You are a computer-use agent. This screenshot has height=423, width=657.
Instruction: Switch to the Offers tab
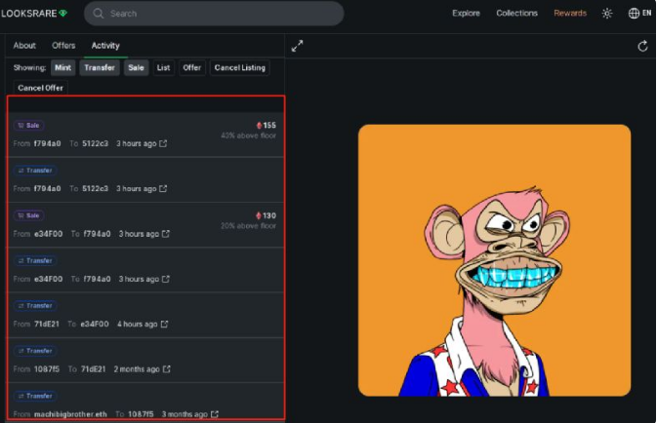tap(63, 46)
